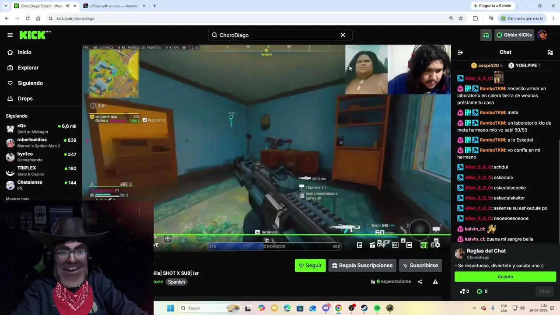Image resolution: width=560 pixels, height=315 pixels.
Task: Open the Kick hamburger sidebar menu
Action: click(x=10, y=35)
